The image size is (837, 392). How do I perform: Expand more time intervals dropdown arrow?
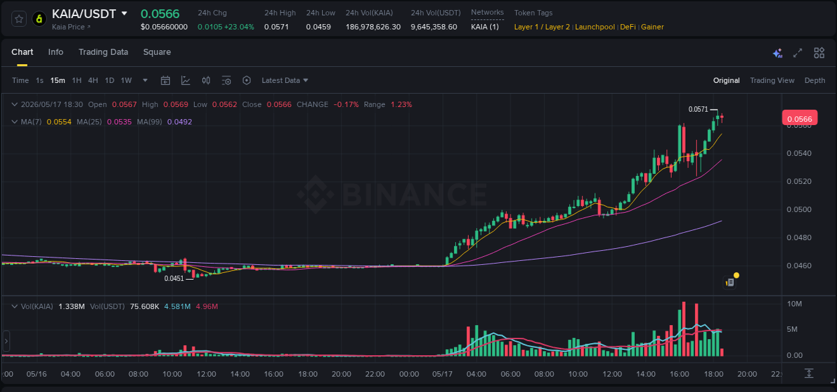pyautogui.click(x=145, y=80)
